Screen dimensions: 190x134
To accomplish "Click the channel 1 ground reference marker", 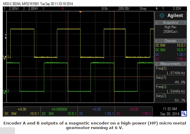I will [x=5, y=57].
